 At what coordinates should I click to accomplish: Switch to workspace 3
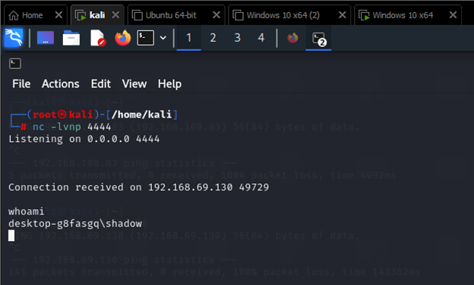(237, 38)
